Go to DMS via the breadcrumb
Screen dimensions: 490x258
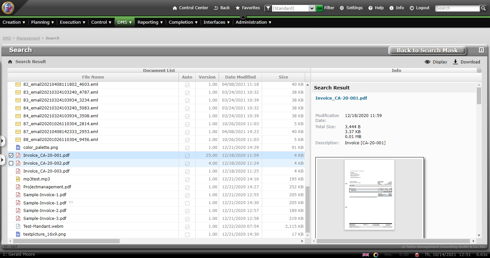(7, 38)
